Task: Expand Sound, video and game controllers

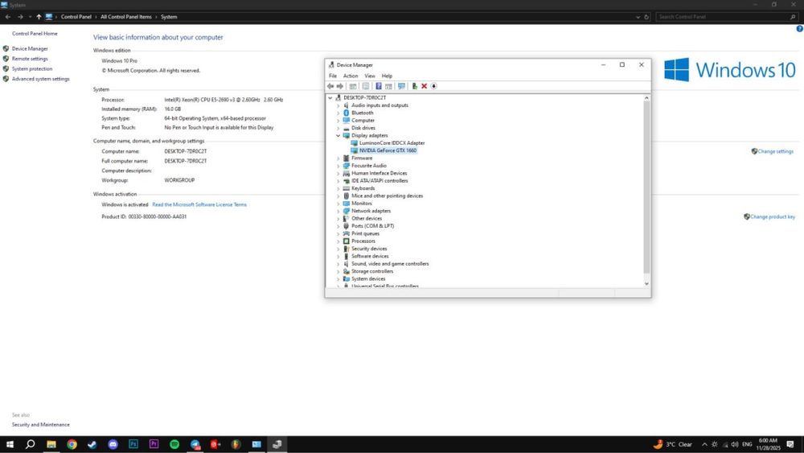Action: (x=338, y=264)
